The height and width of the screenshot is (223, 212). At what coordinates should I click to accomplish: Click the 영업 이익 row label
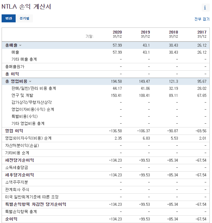point(14,131)
